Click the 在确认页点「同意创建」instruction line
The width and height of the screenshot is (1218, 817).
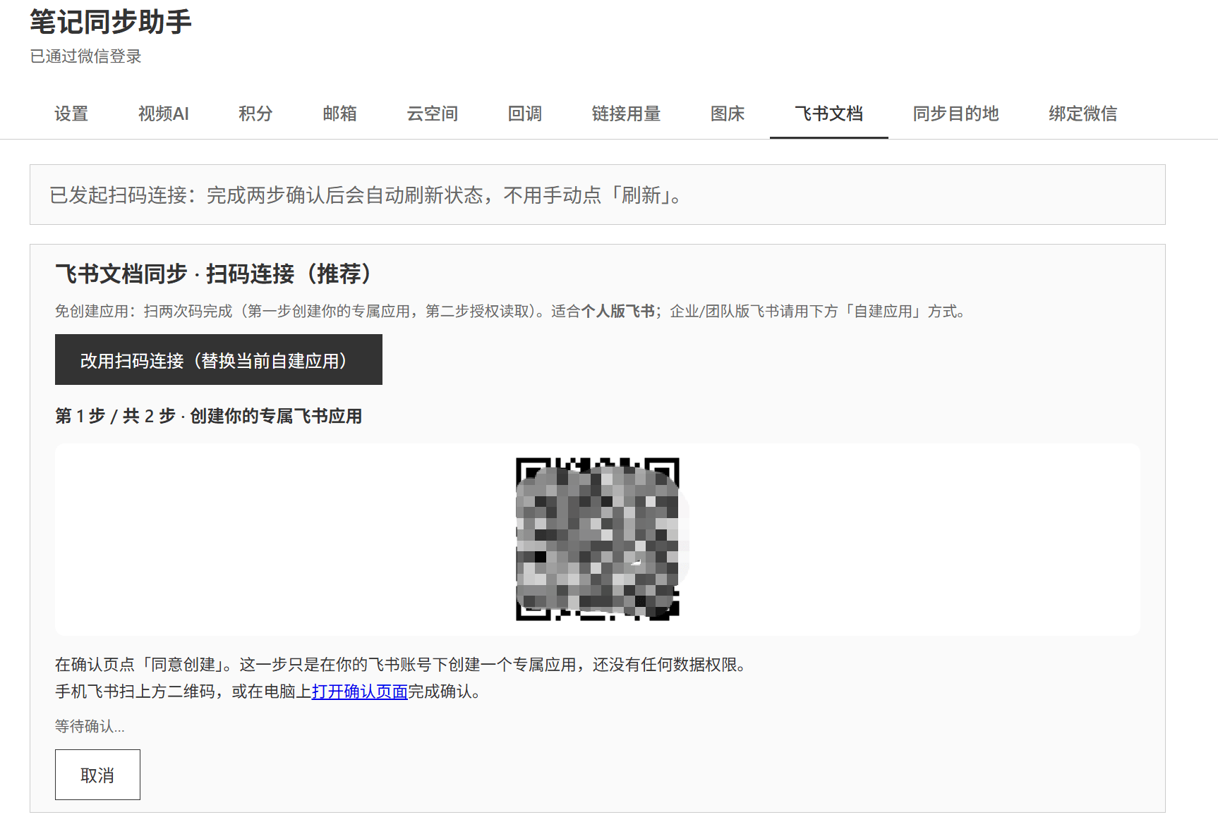[x=401, y=665]
